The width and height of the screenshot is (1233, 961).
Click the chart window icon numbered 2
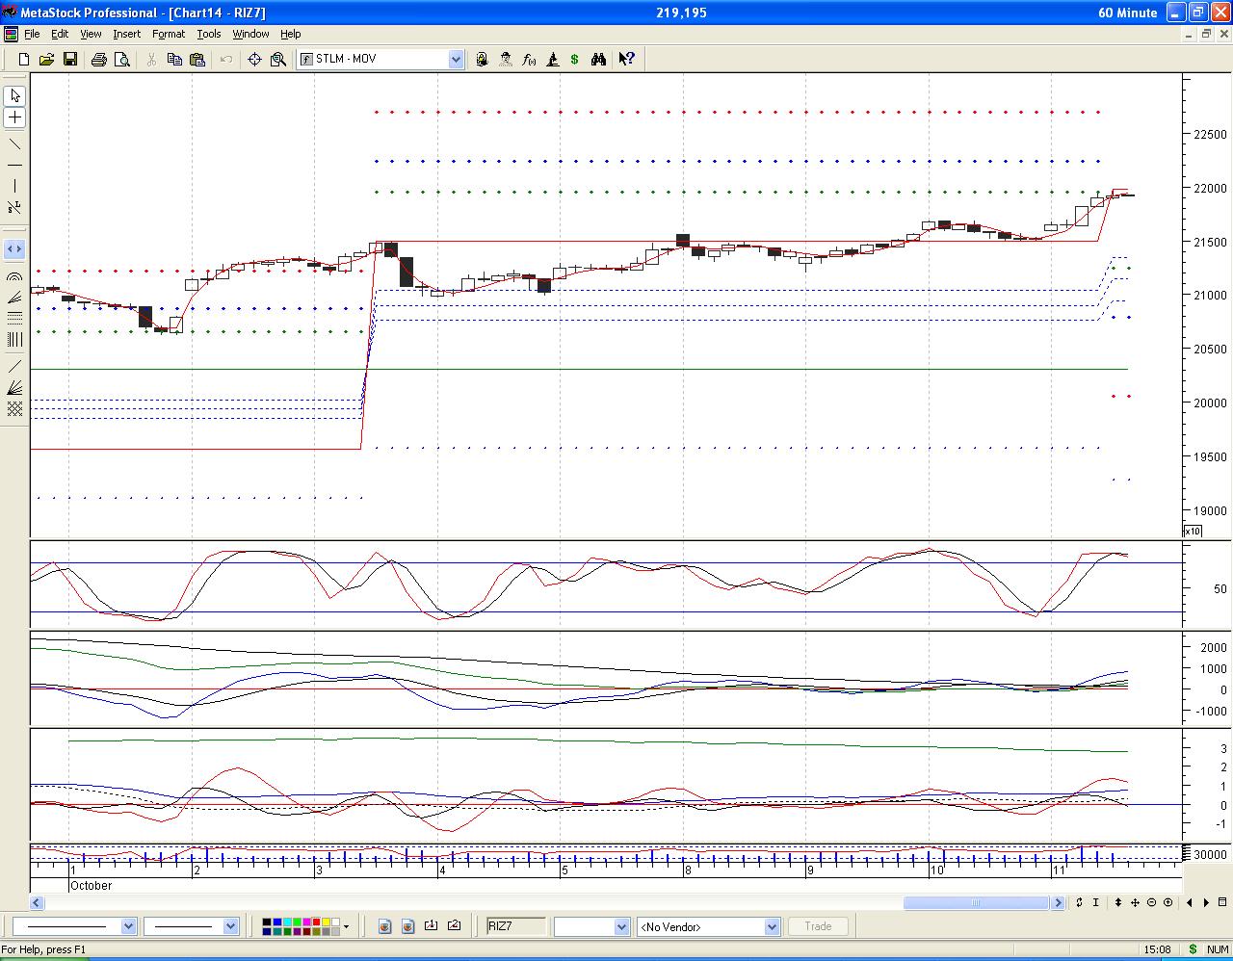pyautogui.click(x=454, y=926)
